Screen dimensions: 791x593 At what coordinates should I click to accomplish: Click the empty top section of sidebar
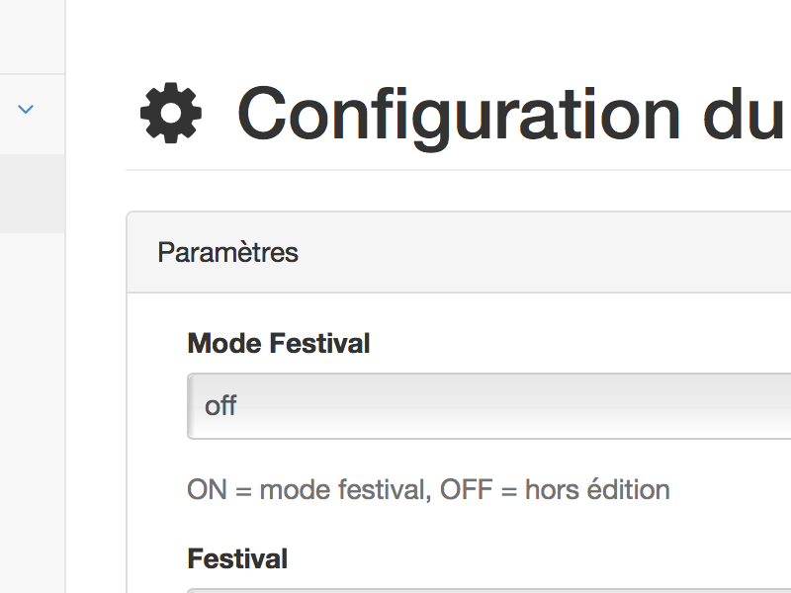(x=33, y=37)
